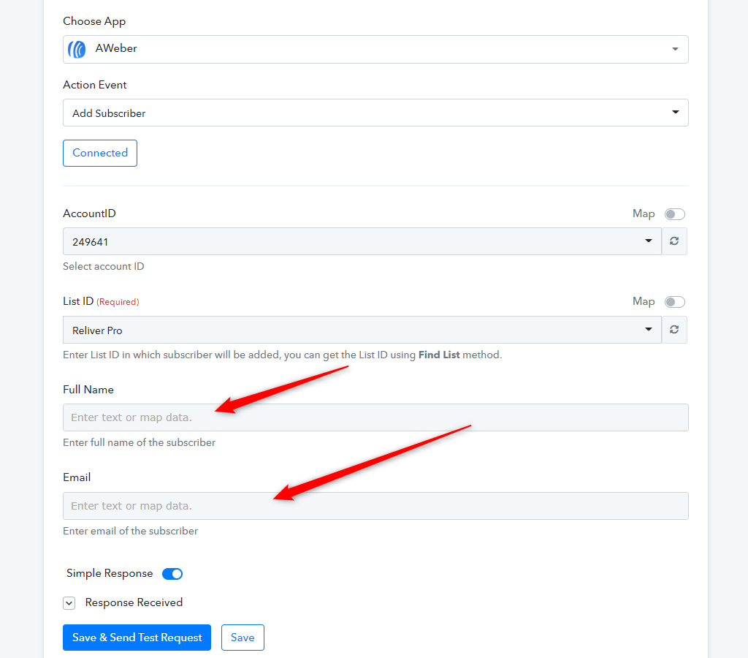Click Save & Send Test Request
The height and width of the screenshot is (658, 748).
point(137,638)
